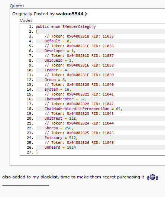Click the 'Group = 8' code line
This screenshot has height=197, width=165.
55,80
